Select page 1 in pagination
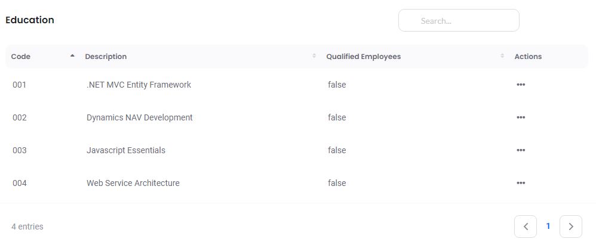 [x=548, y=227]
